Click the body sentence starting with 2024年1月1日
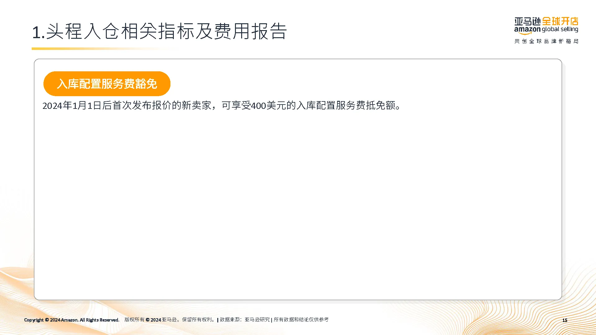The image size is (596, 335). (222, 106)
